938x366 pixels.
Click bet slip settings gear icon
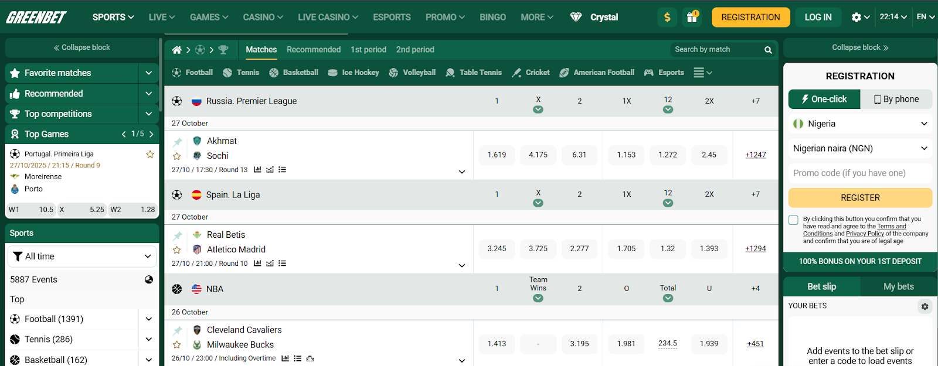click(925, 306)
